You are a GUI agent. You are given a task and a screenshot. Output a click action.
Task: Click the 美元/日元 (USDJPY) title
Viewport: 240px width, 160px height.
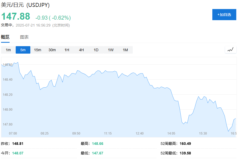click(x=25, y=5)
